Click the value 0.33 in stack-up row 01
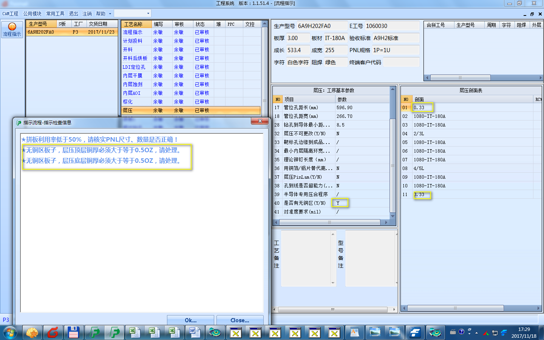This screenshot has height=340, width=544. point(419,108)
